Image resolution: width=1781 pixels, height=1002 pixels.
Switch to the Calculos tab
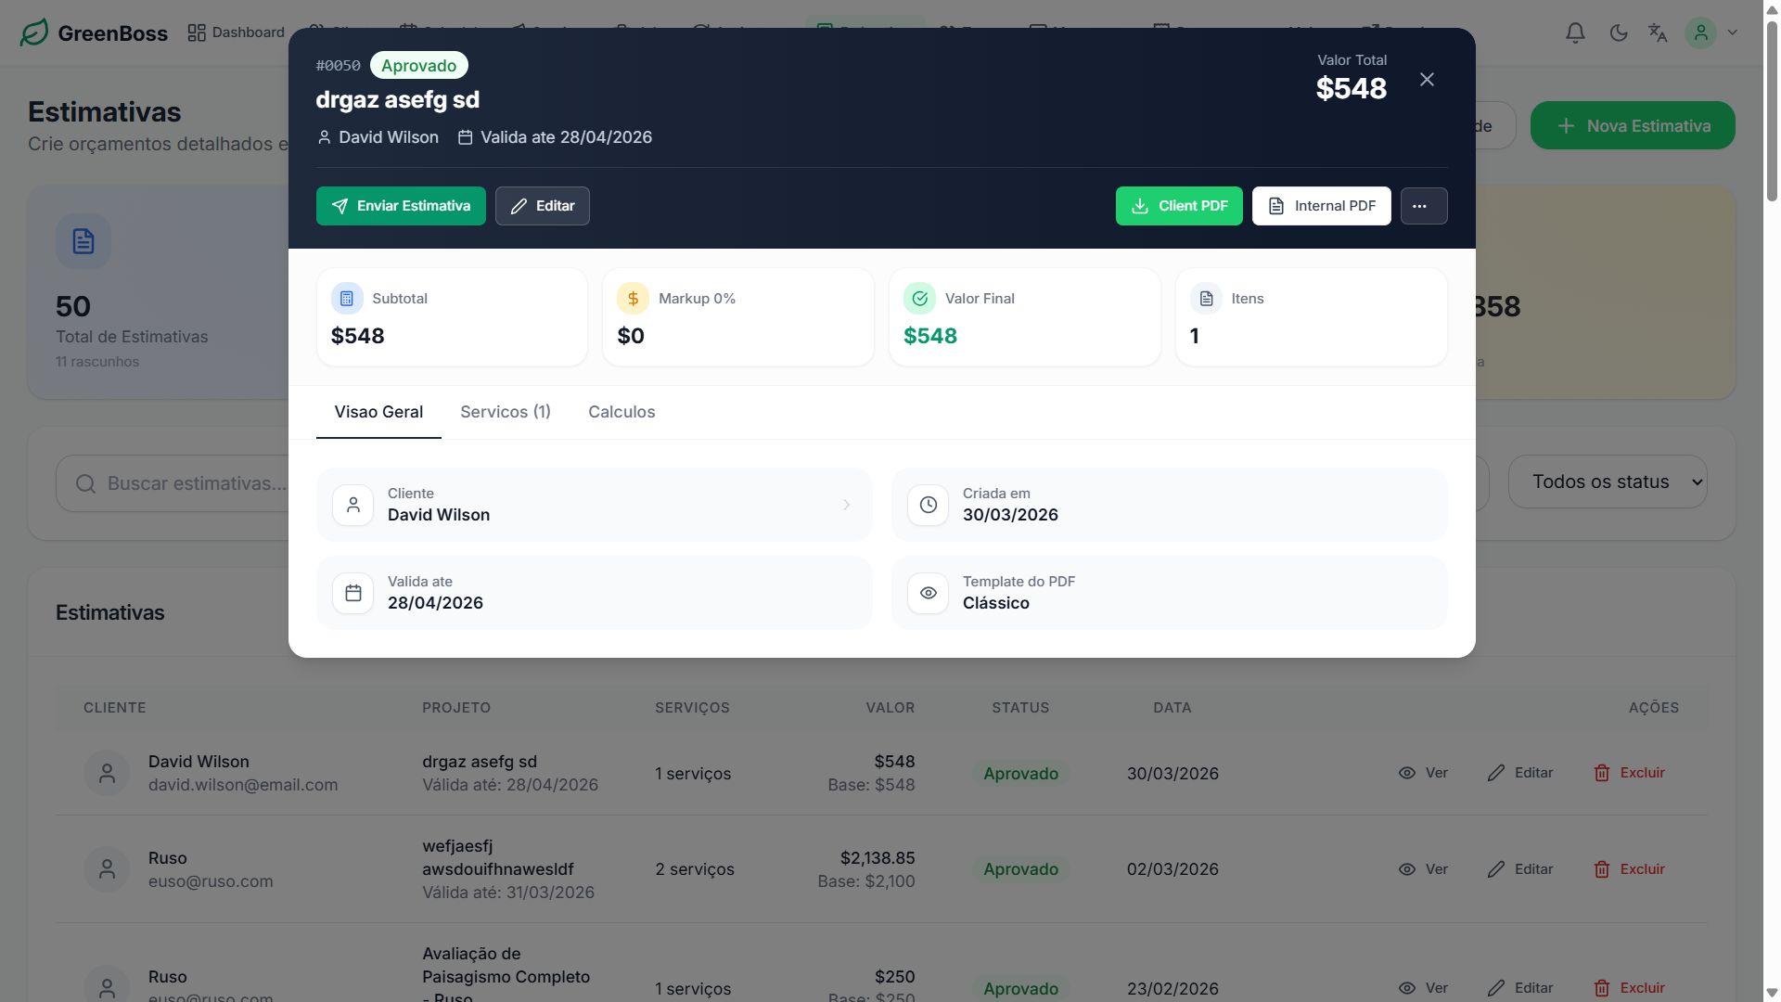[x=621, y=412]
